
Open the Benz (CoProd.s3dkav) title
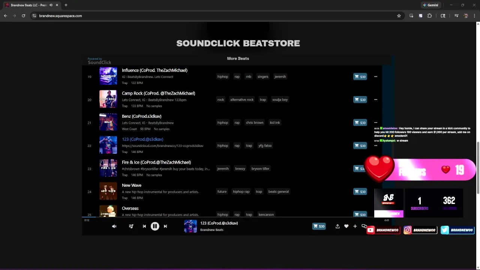(x=141, y=116)
